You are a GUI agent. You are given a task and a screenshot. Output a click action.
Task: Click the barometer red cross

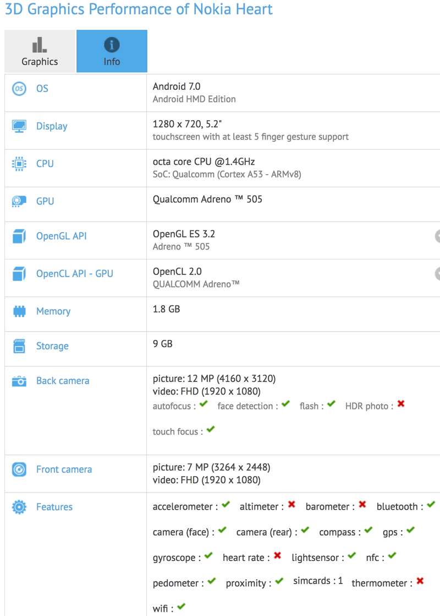(362, 505)
